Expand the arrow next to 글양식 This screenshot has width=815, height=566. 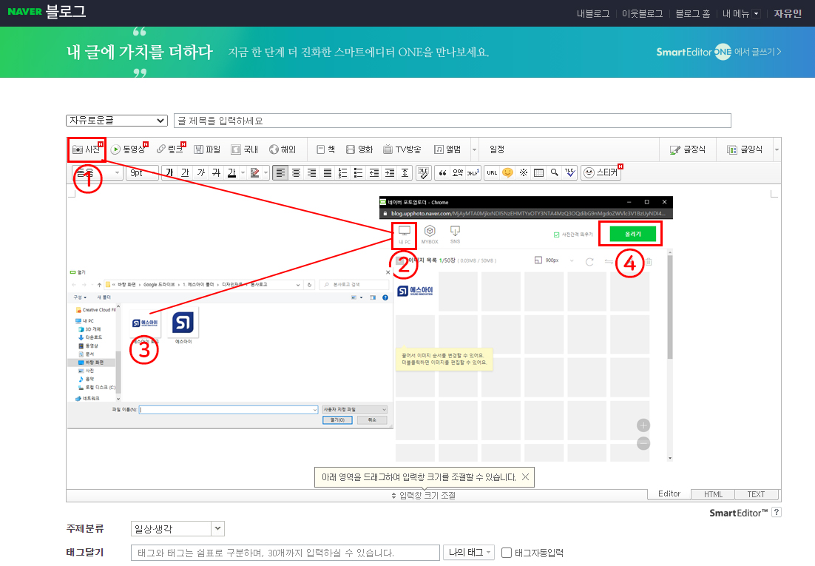pos(777,149)
